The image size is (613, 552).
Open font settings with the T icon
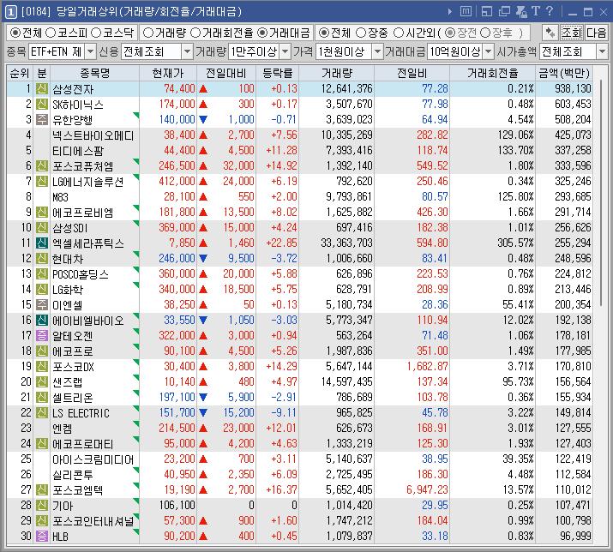(x=536, y=11)
